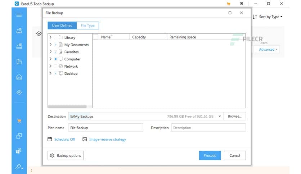
Task: Expand the Favorites tree node
Action: point(50,52)
